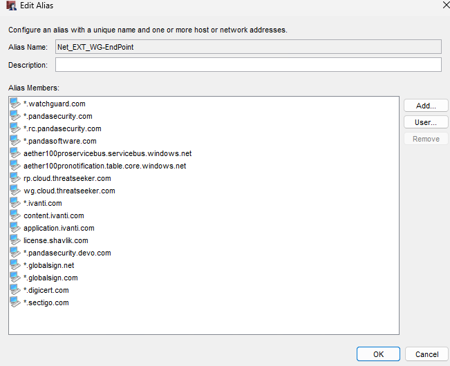This screenshot has width=450, height=366.
Task: Click the host icon beside *.watchguard.com
Action: [15, 104]
